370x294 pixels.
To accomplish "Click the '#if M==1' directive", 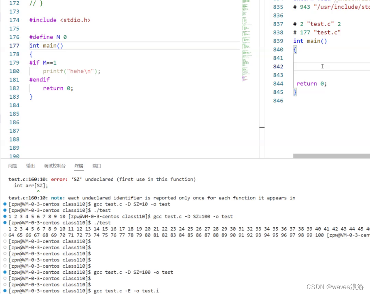I will [x=43, y=63].
